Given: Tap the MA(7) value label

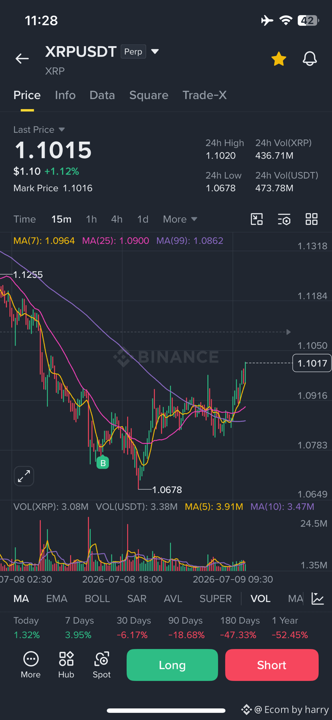Looking at the screenshot, I should (44, 241).
